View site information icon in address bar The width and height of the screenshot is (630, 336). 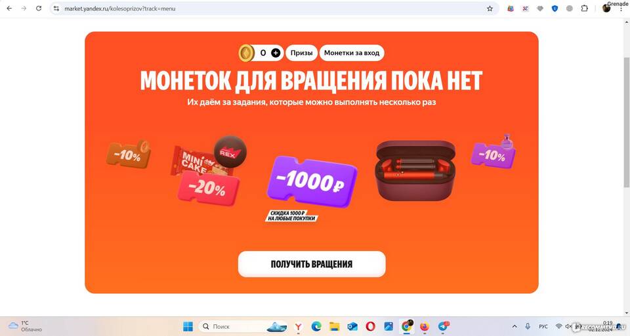[56, 9]
